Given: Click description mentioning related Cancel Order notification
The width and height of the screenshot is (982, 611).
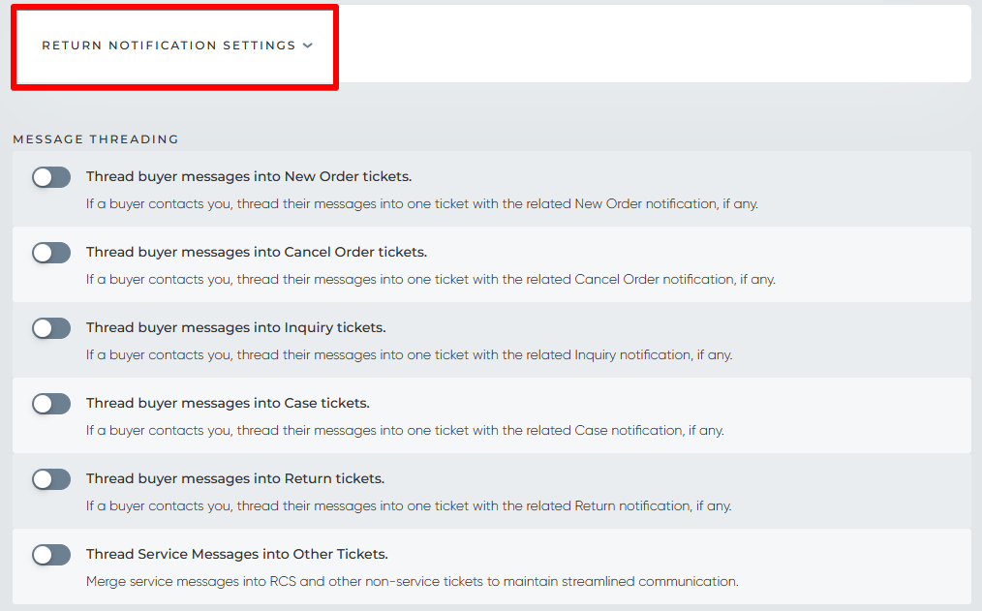Looking at the screenshot, I should 430,279.
